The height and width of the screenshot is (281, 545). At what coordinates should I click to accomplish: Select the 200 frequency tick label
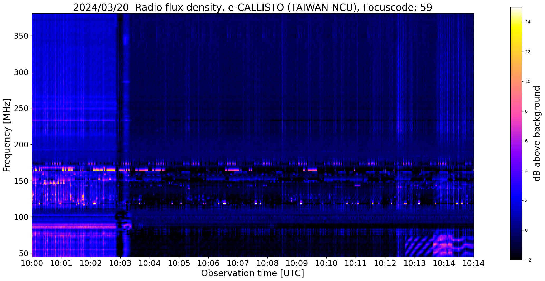(x=21, y=144)
